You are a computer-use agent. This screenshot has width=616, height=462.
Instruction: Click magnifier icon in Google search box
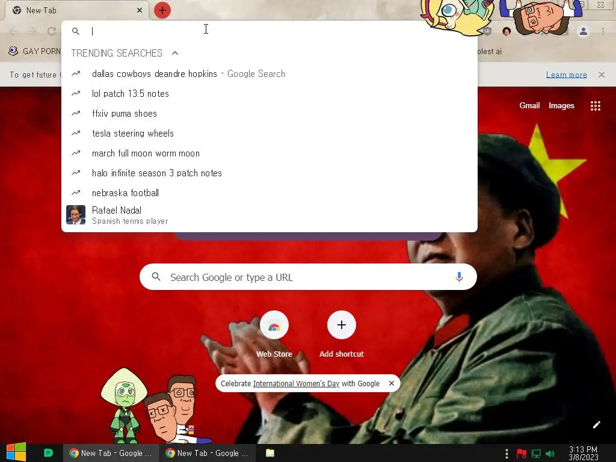[156, 277]
